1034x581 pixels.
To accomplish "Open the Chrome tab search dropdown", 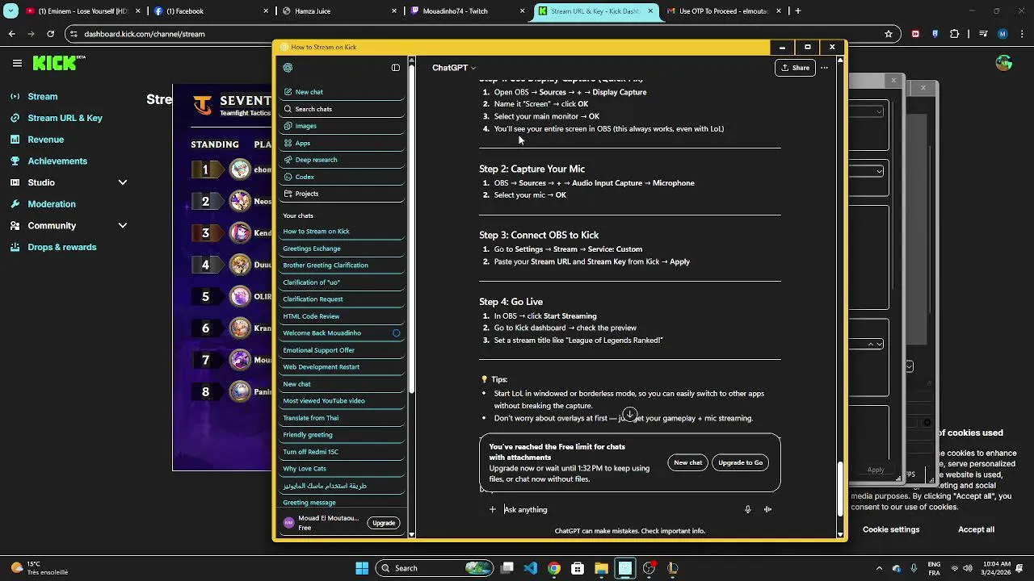I will (x=11, y=11).
